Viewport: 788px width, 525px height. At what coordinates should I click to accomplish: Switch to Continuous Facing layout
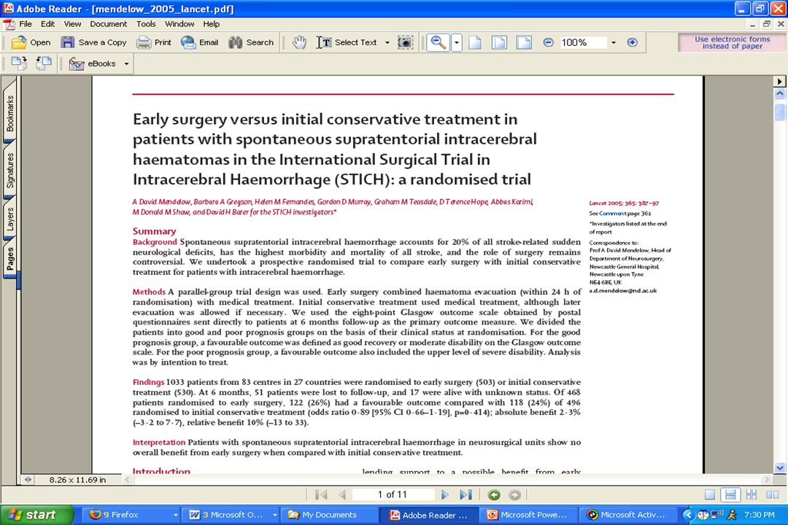[x=752, y=495]
